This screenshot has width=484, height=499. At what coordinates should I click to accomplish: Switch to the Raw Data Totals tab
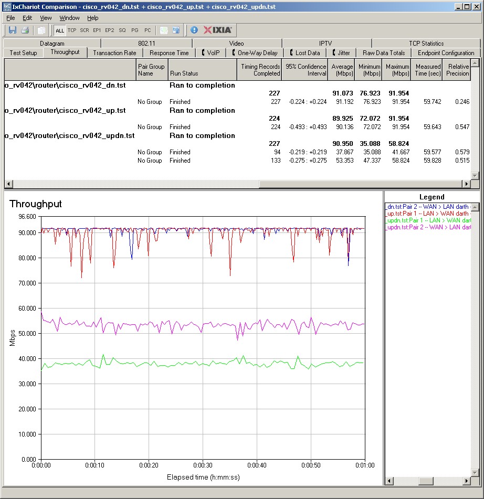384,53
